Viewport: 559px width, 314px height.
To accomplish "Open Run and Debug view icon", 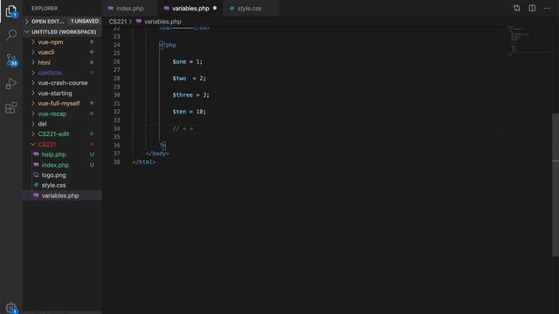I will [11, 84].
